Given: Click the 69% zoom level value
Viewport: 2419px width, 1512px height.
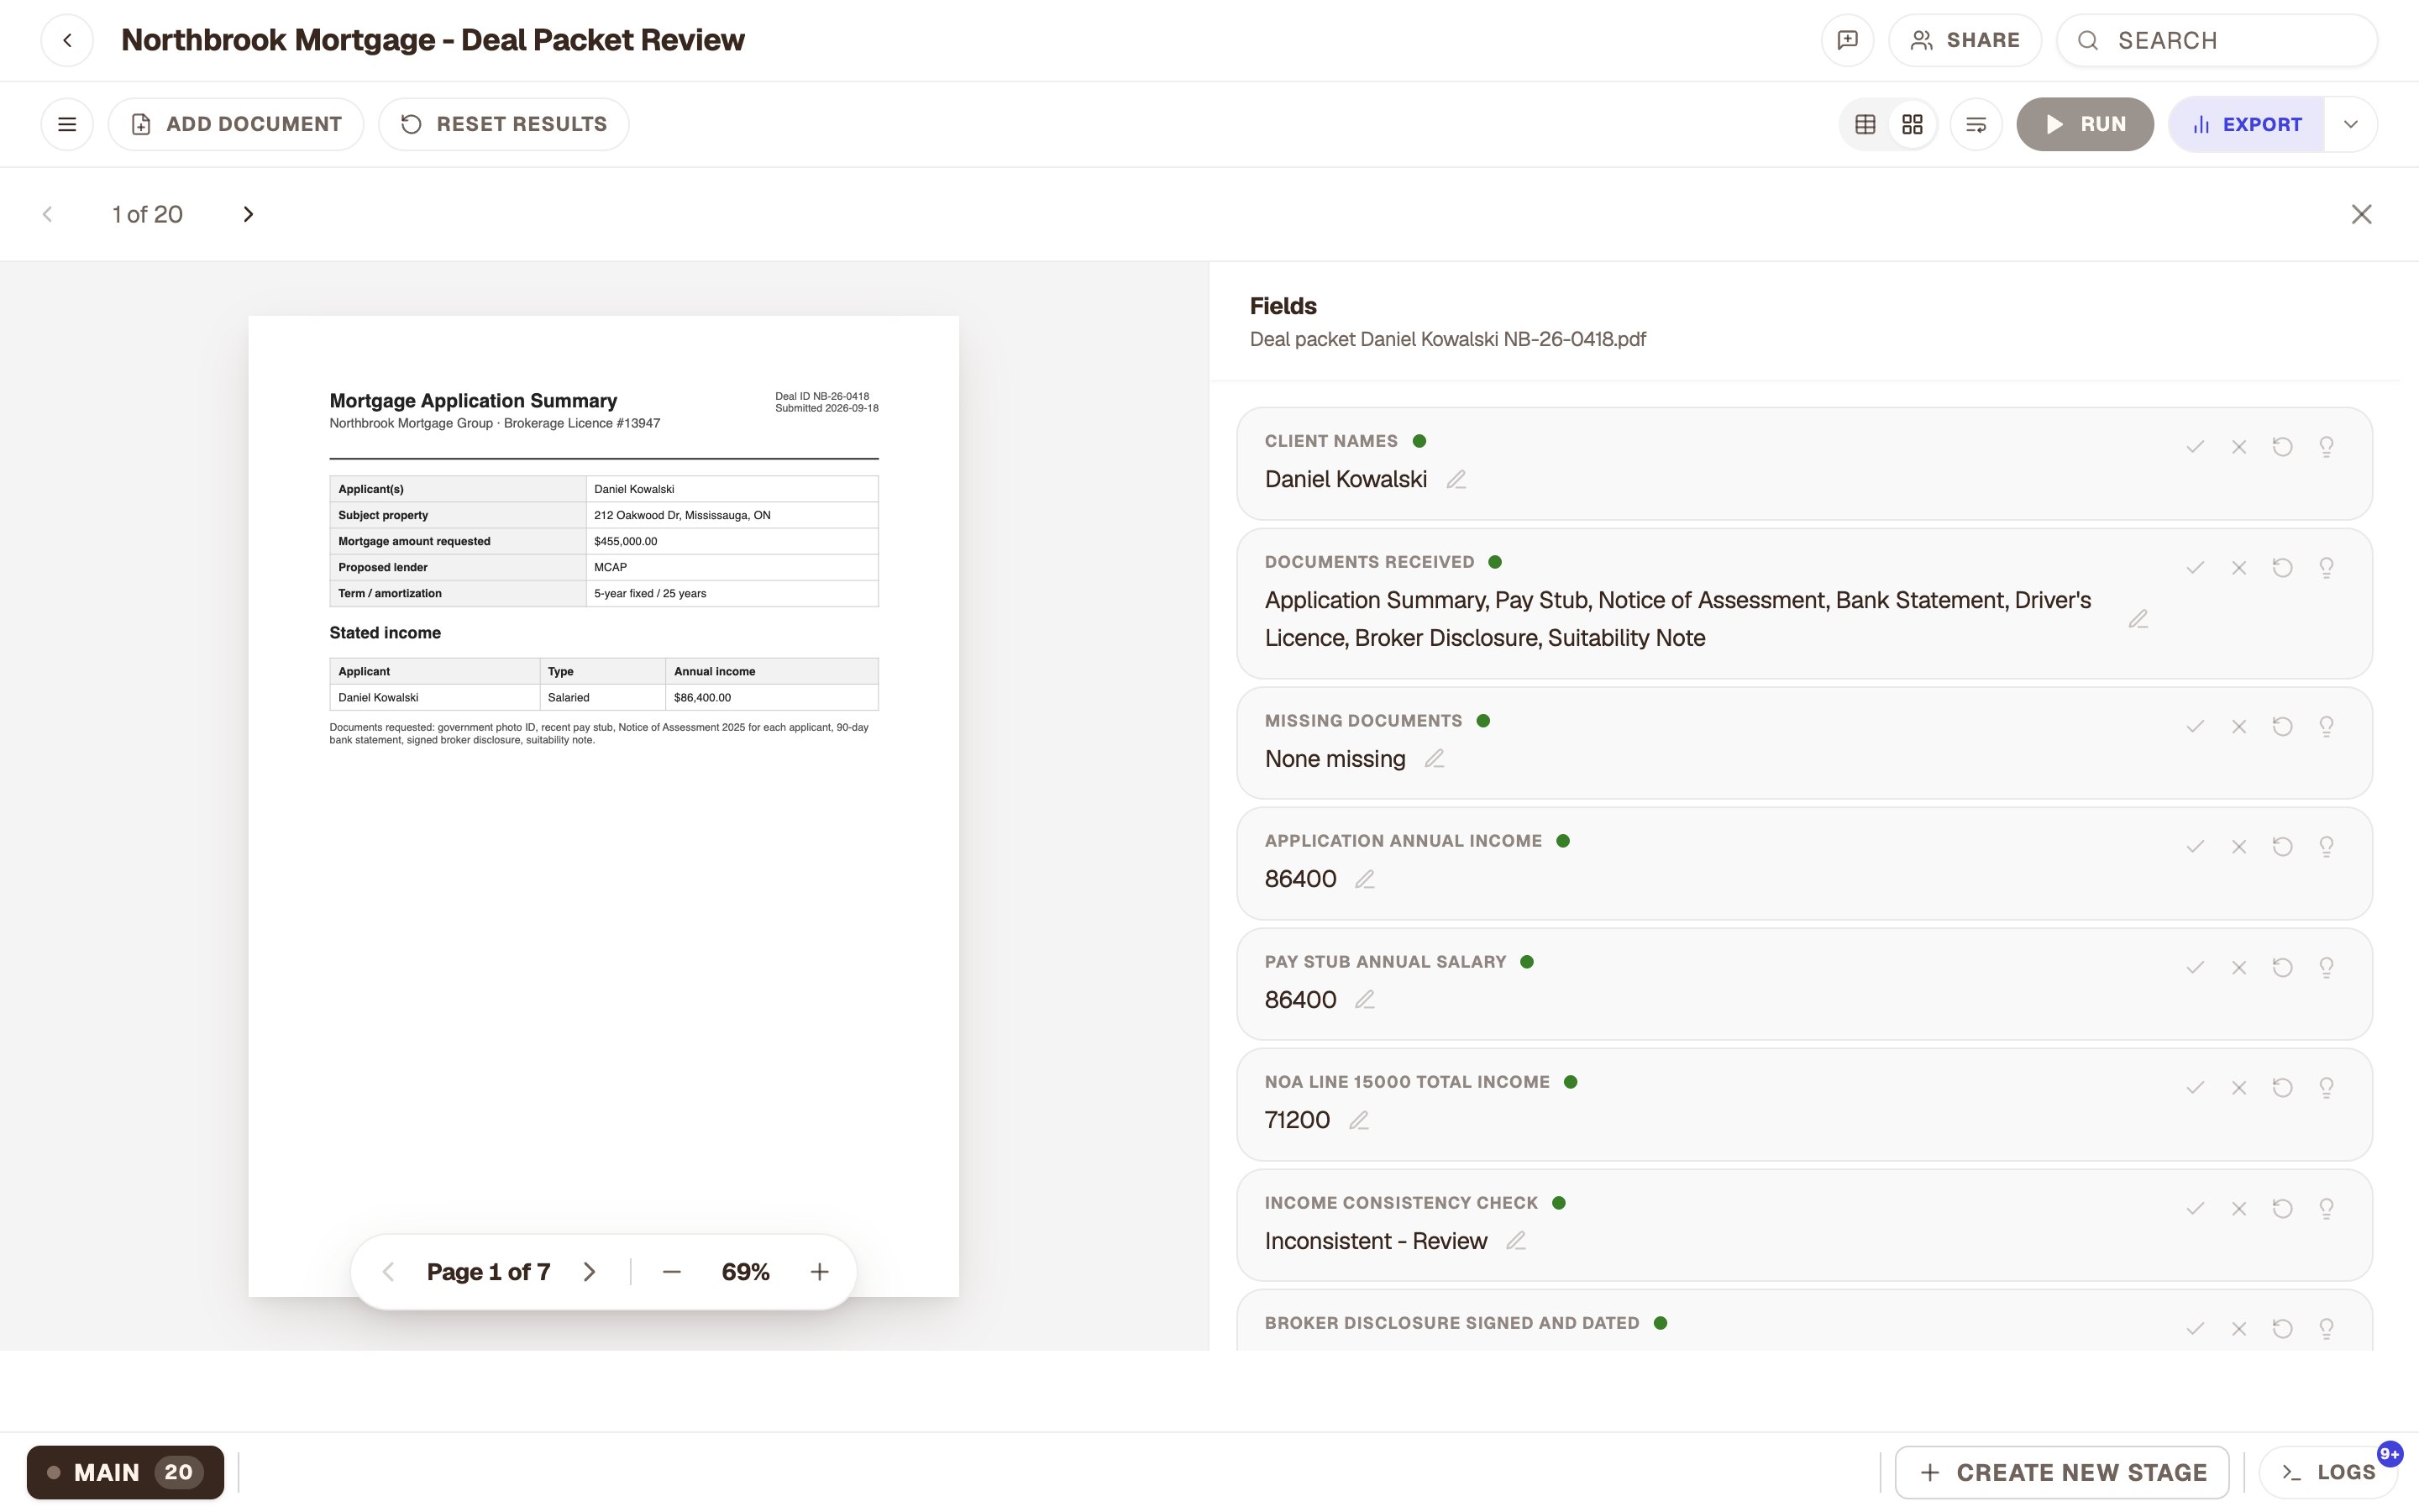Looking at the screenshot, I should click(746, 1272).
